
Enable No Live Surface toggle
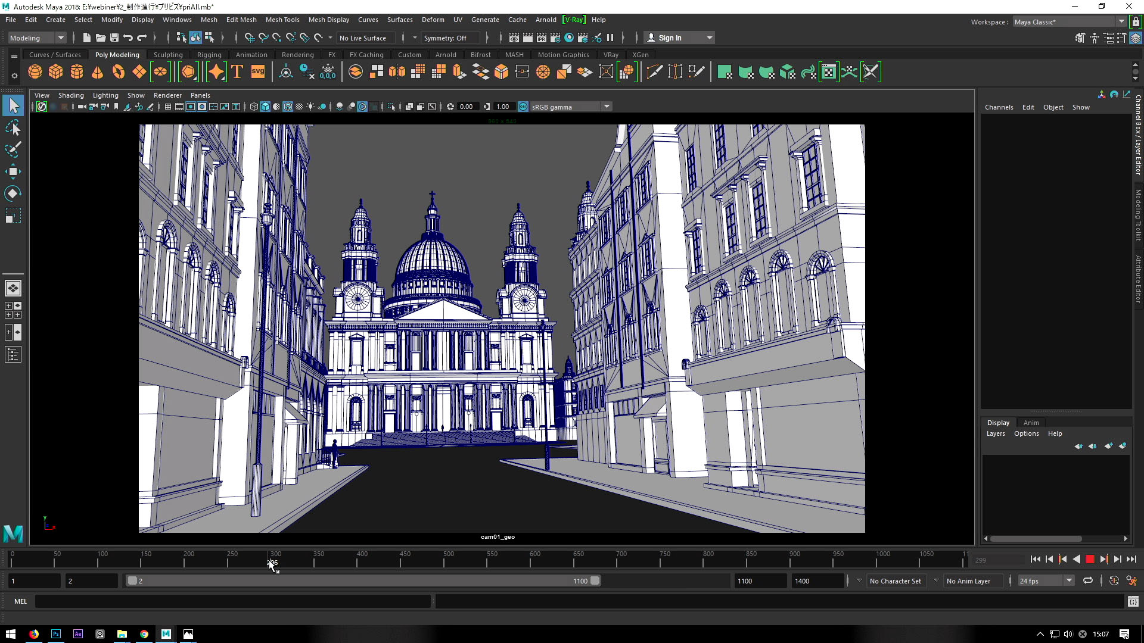[x=363, y=37]
